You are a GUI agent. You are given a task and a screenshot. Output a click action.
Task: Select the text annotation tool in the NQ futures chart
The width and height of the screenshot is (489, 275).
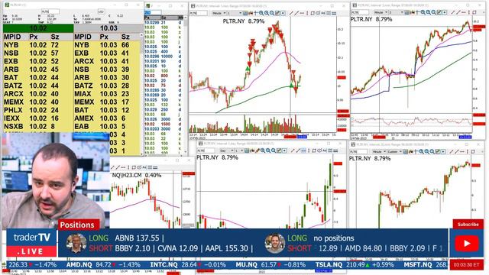point(144,167)
